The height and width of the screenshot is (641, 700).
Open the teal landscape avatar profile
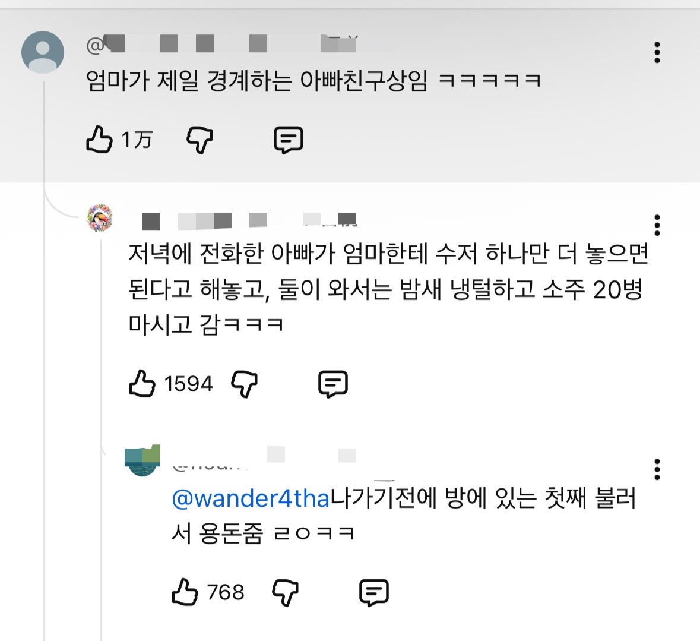pos(142,461)
